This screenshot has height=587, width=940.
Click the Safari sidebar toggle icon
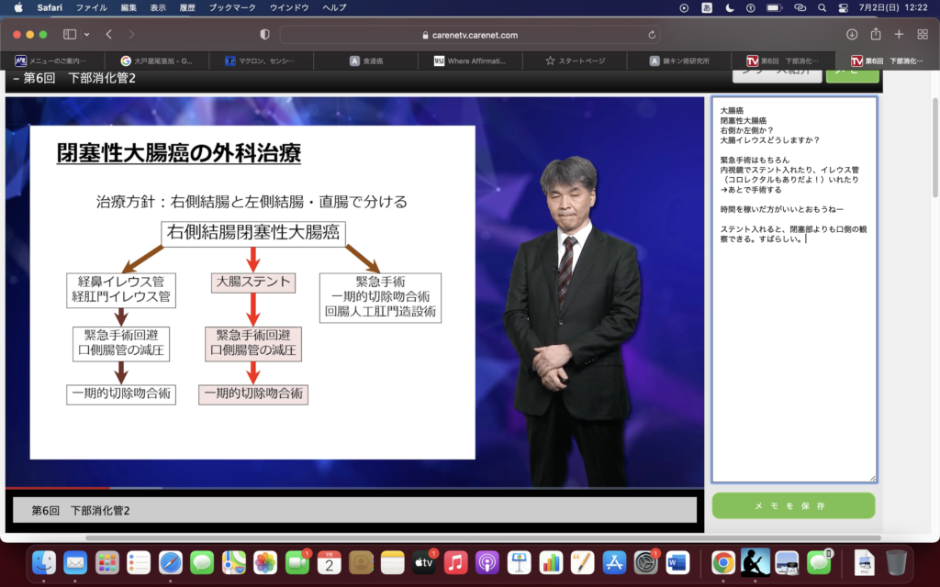(70, 34)
